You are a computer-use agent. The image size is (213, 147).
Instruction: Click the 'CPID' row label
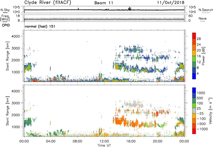point(6,25)
